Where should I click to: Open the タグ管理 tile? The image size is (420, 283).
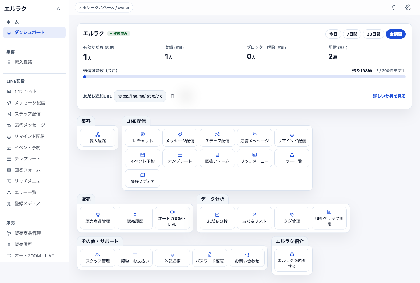[292, 218]
